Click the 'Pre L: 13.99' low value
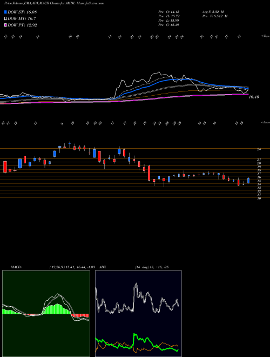The image size is (270, 357). [168, 21]
